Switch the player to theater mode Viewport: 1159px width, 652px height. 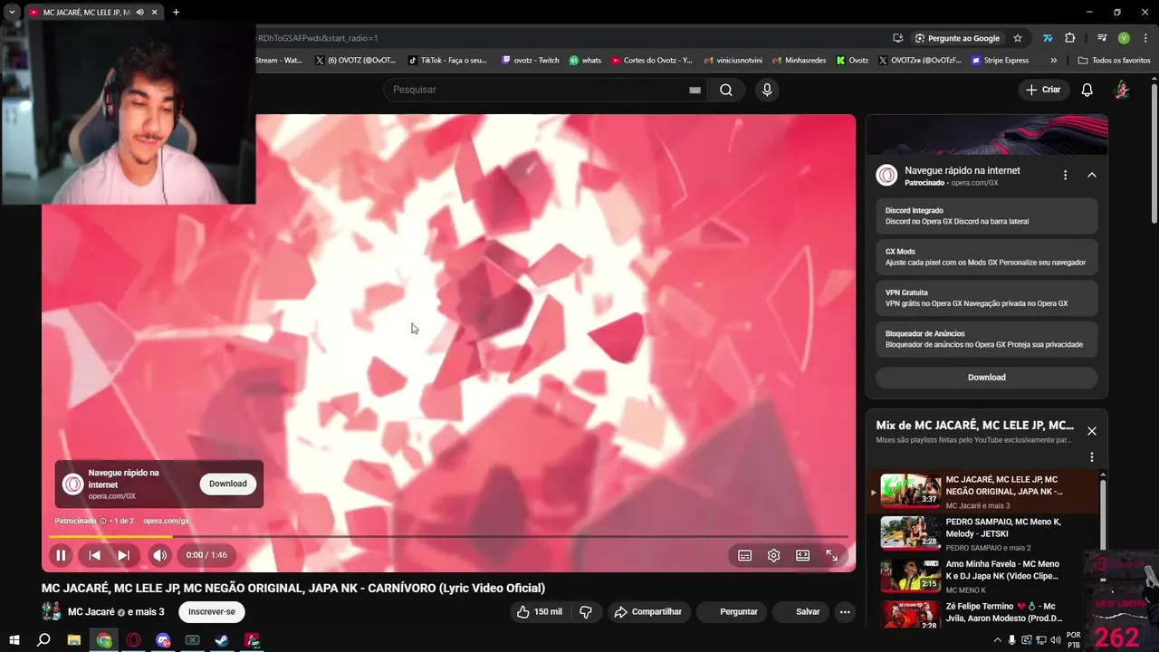[x=802, y=555]
